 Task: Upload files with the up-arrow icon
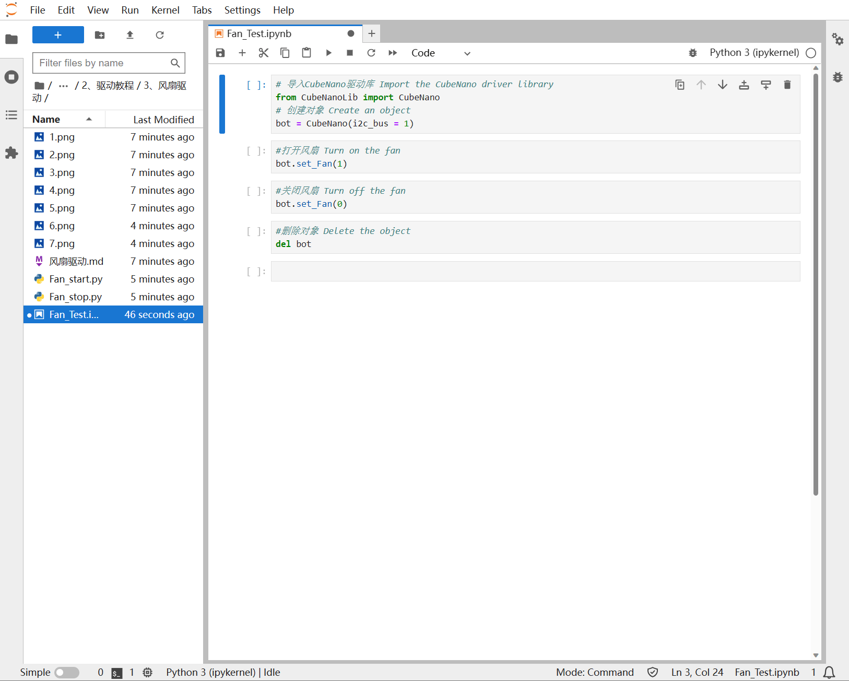[130, 35]
